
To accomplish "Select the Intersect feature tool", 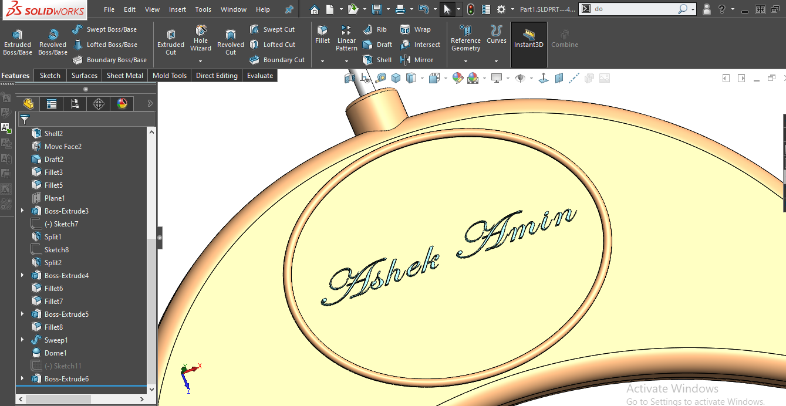I will pos(420,45).
